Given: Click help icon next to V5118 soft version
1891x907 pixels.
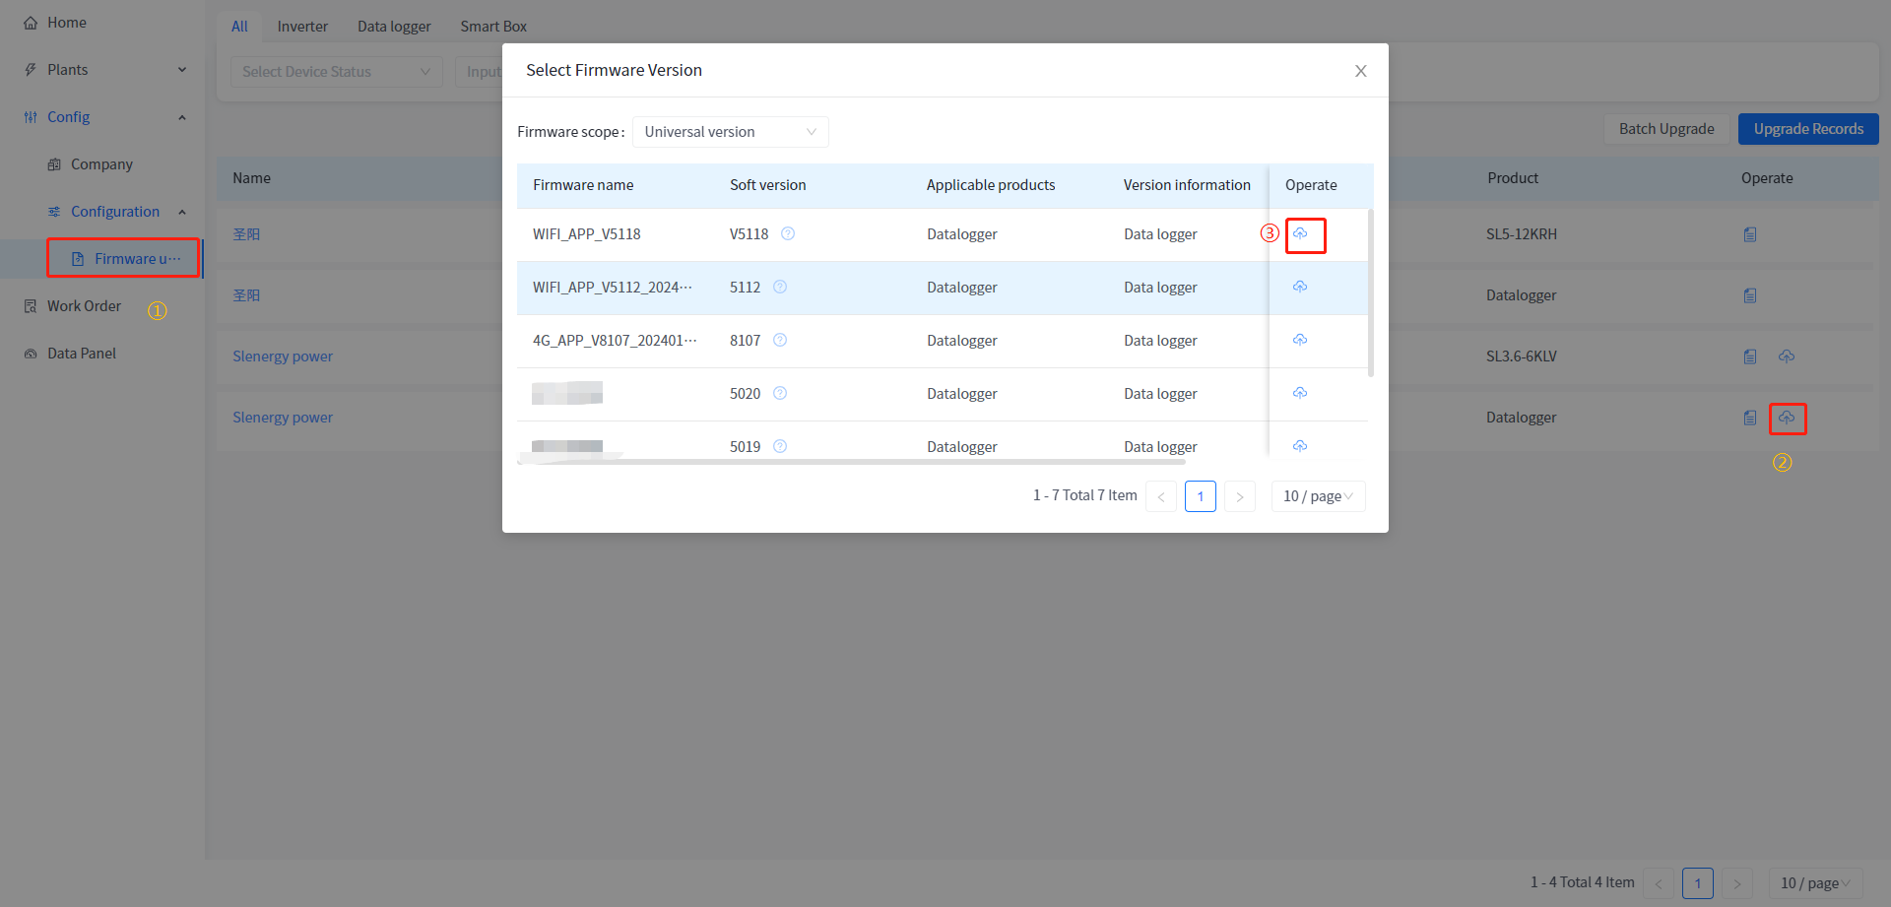Looking at the screenshot, I should click(788, 234).
